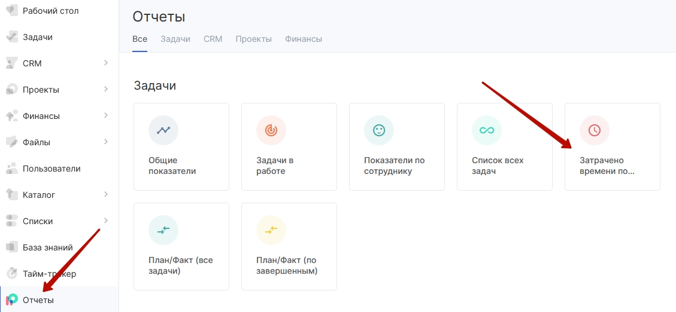
Task: Click the Тайм-трекер stopwatch icon in sidebar
Action: (11, 273)
